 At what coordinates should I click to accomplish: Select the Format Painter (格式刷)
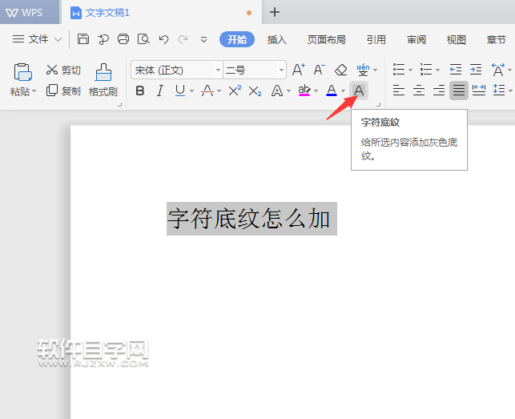coord(103,80)
